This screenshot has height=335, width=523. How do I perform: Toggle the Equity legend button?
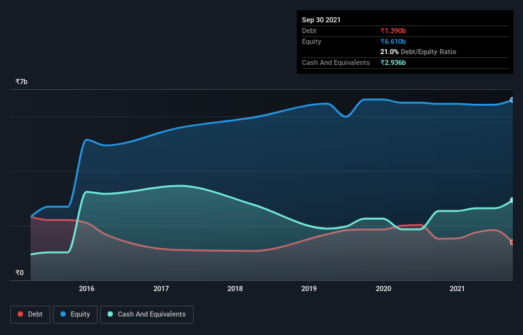click(x=75, y=315)
